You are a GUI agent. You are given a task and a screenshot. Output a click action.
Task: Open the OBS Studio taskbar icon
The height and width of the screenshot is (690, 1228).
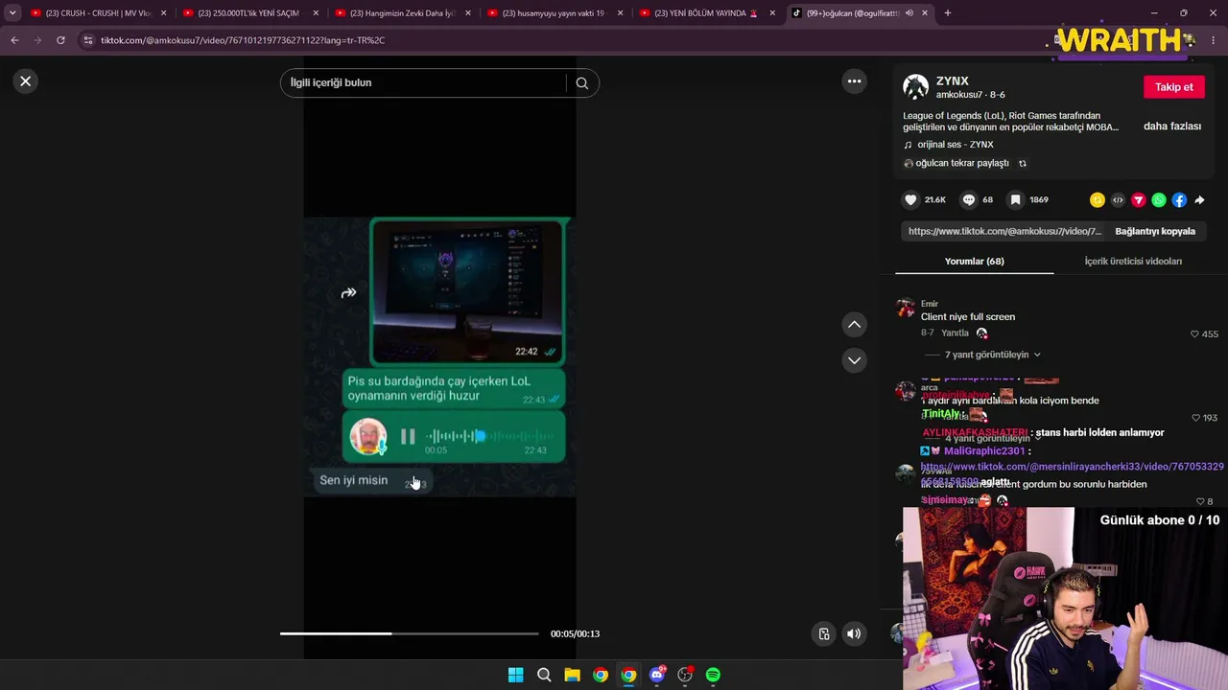(685, 675)
